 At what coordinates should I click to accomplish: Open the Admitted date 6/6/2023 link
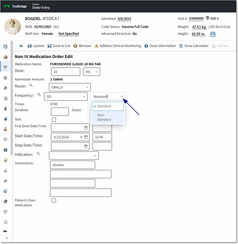(124, 19)
